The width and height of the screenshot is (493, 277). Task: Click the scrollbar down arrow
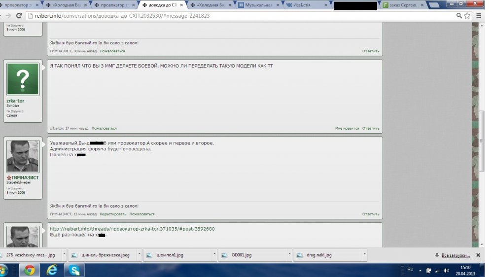481,244
